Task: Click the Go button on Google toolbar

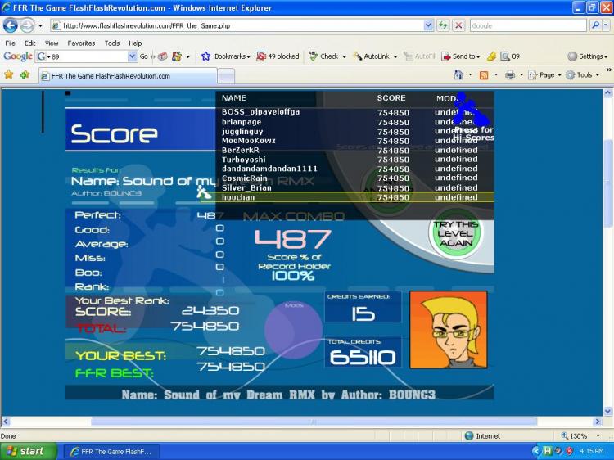Action: (144, 56)
